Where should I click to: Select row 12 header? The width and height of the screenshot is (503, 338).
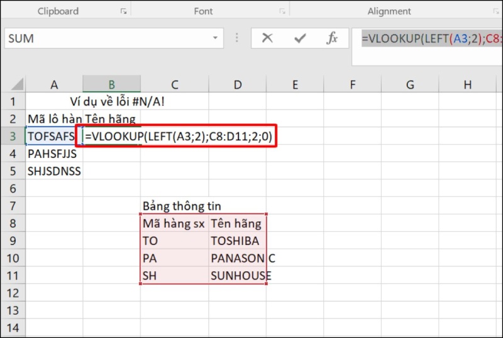tap(13, 293)
